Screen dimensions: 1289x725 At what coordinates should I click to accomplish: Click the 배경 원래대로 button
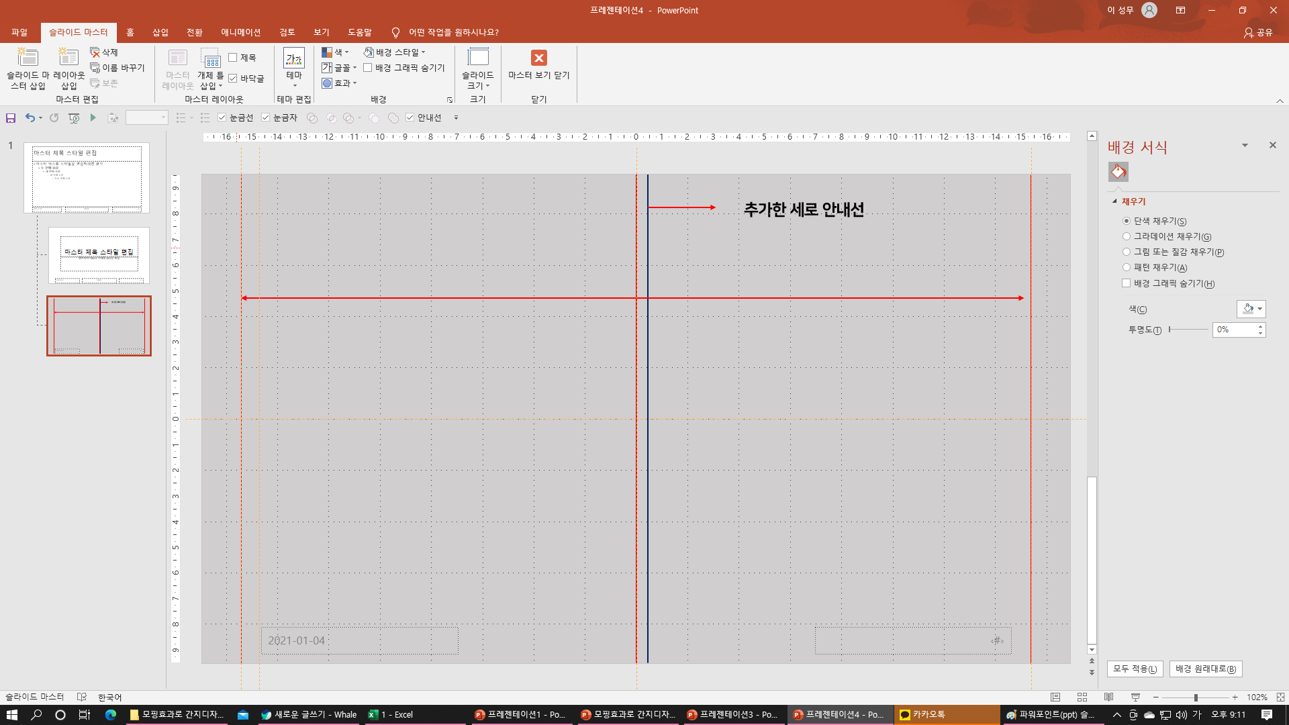1206,669
